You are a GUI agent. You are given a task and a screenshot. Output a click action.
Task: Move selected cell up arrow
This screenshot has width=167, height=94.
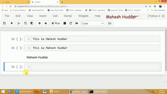click(39, 23)
